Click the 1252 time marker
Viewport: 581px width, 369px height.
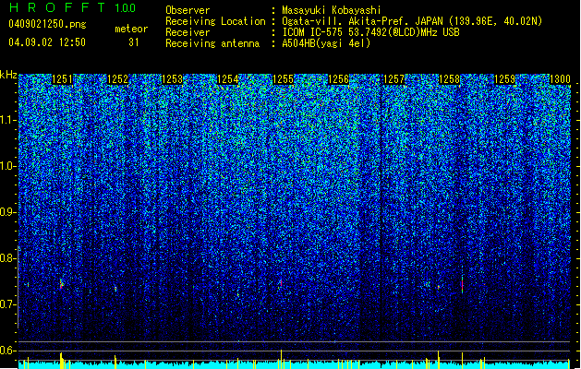[x=117, y=79]
